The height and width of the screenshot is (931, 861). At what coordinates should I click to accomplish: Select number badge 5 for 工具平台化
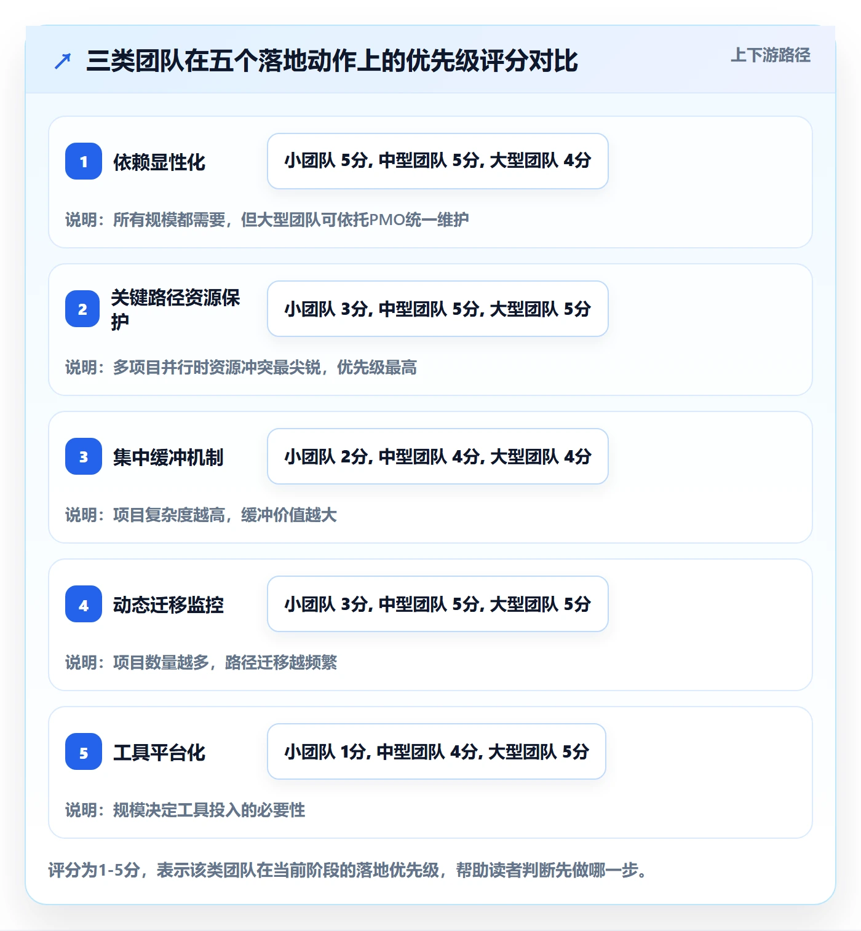pos(84,751)
